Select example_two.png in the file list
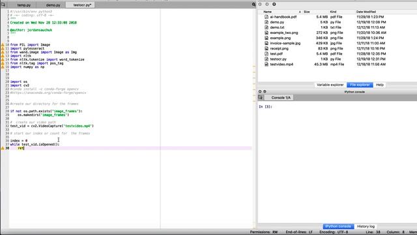The height and width of the screenshot is (235, 417). tap(284, 33)
